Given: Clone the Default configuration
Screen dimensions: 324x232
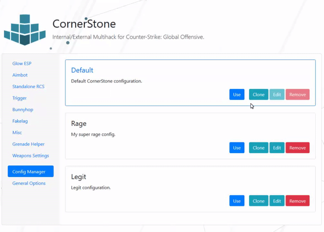Looking at the screenshot, I should [259, 94].
